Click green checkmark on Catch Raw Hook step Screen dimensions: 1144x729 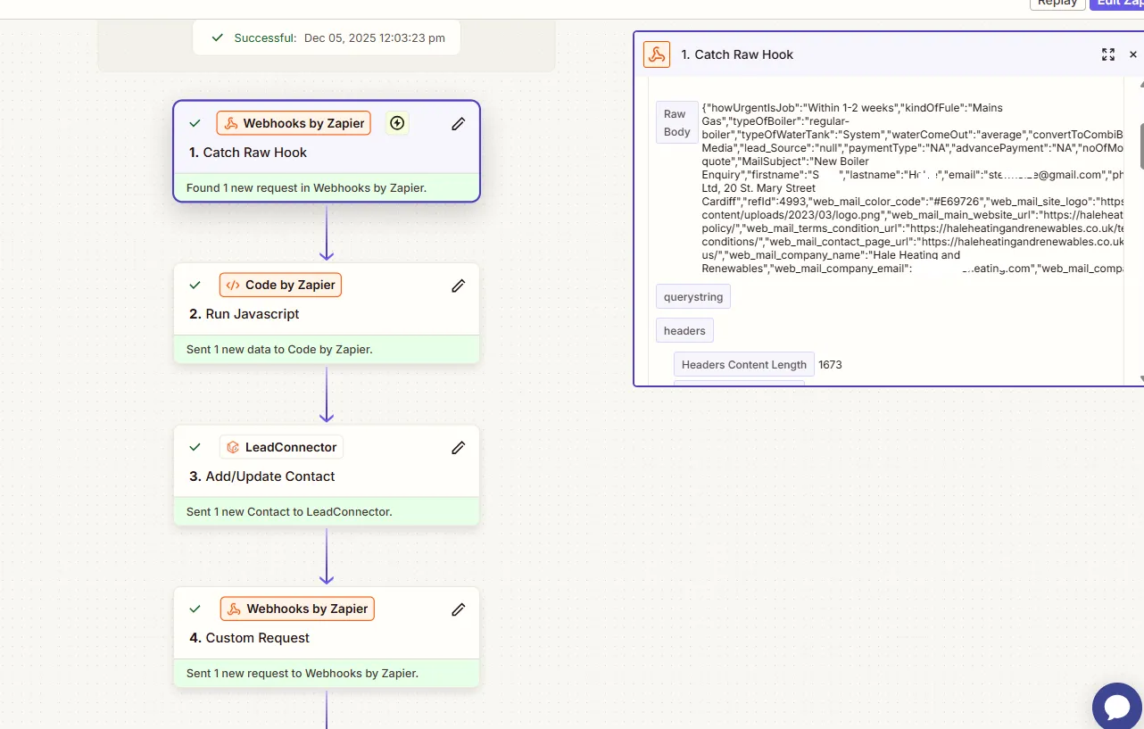point(195,123)
